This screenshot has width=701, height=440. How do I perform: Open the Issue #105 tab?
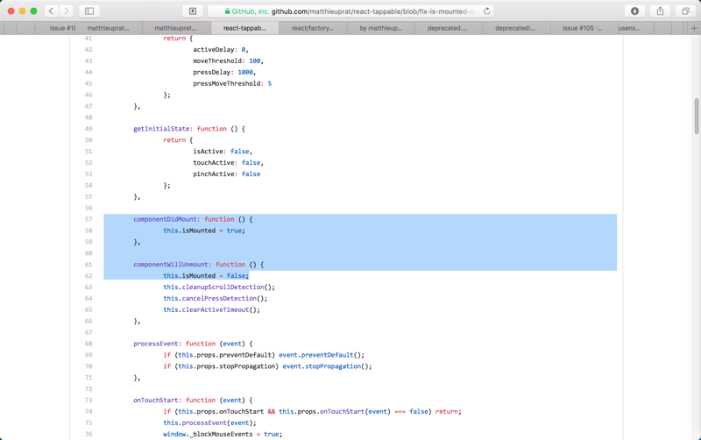[x=582, y=28]
